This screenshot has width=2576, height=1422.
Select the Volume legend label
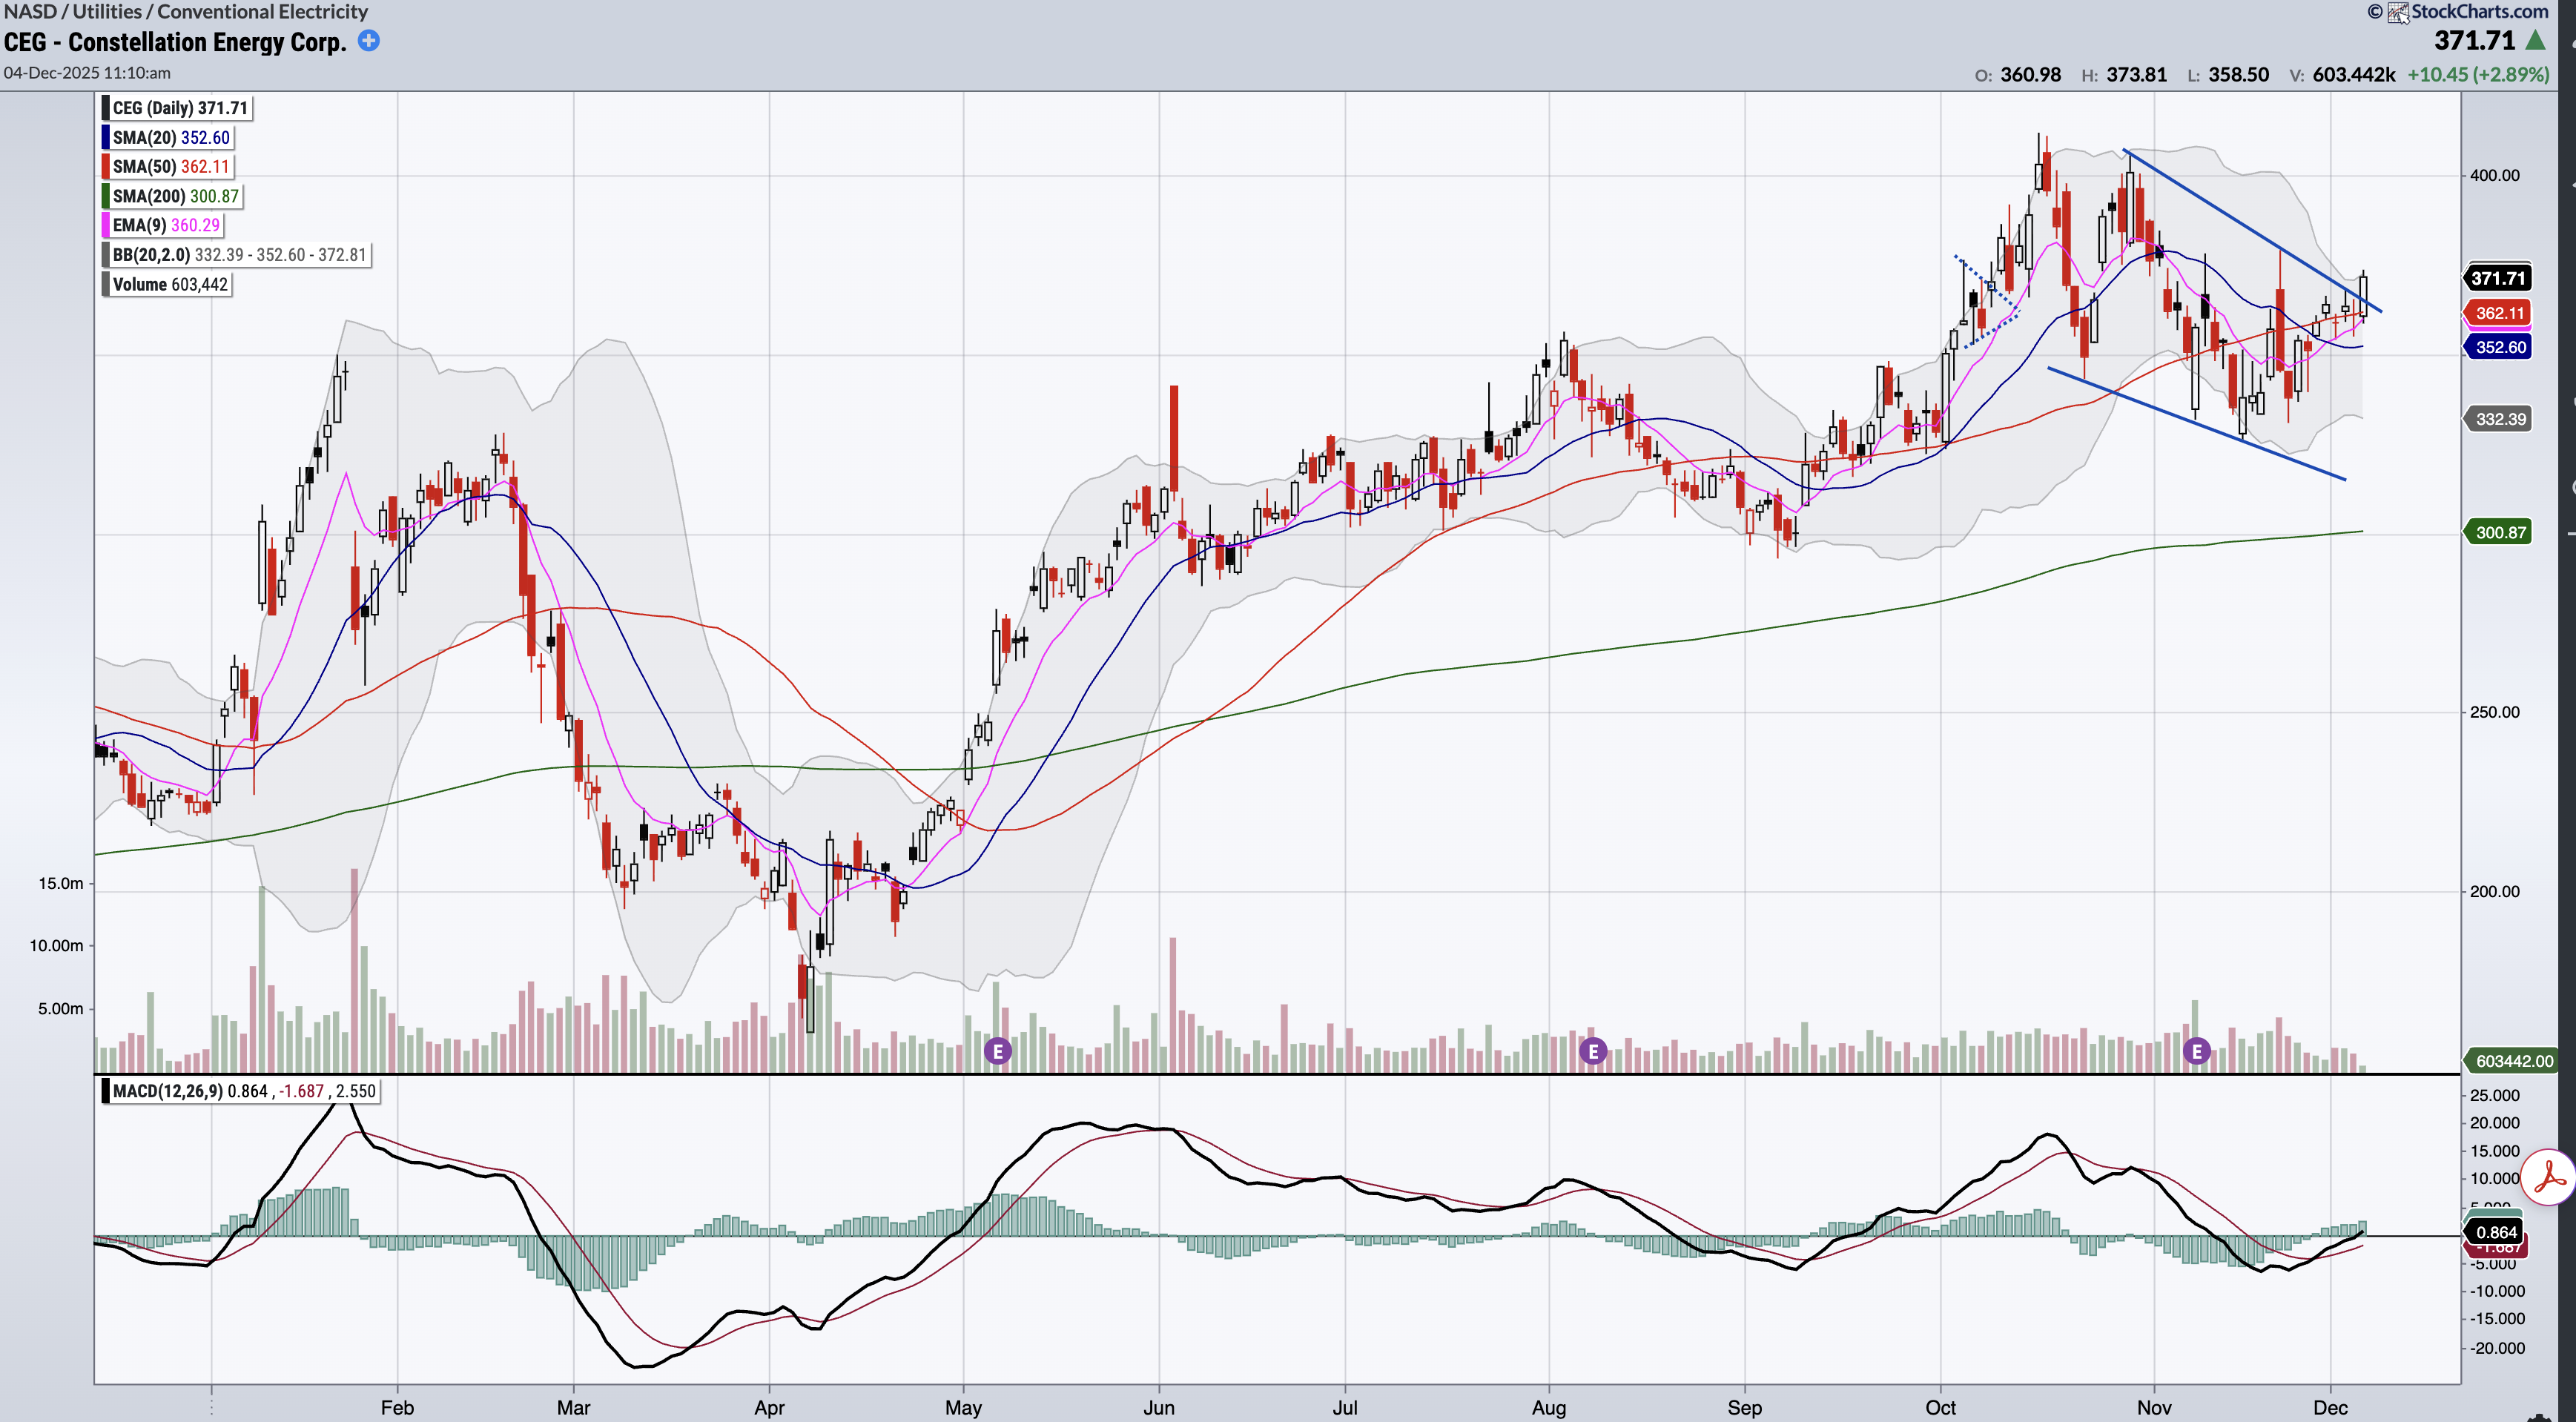[x=169, y=285]
